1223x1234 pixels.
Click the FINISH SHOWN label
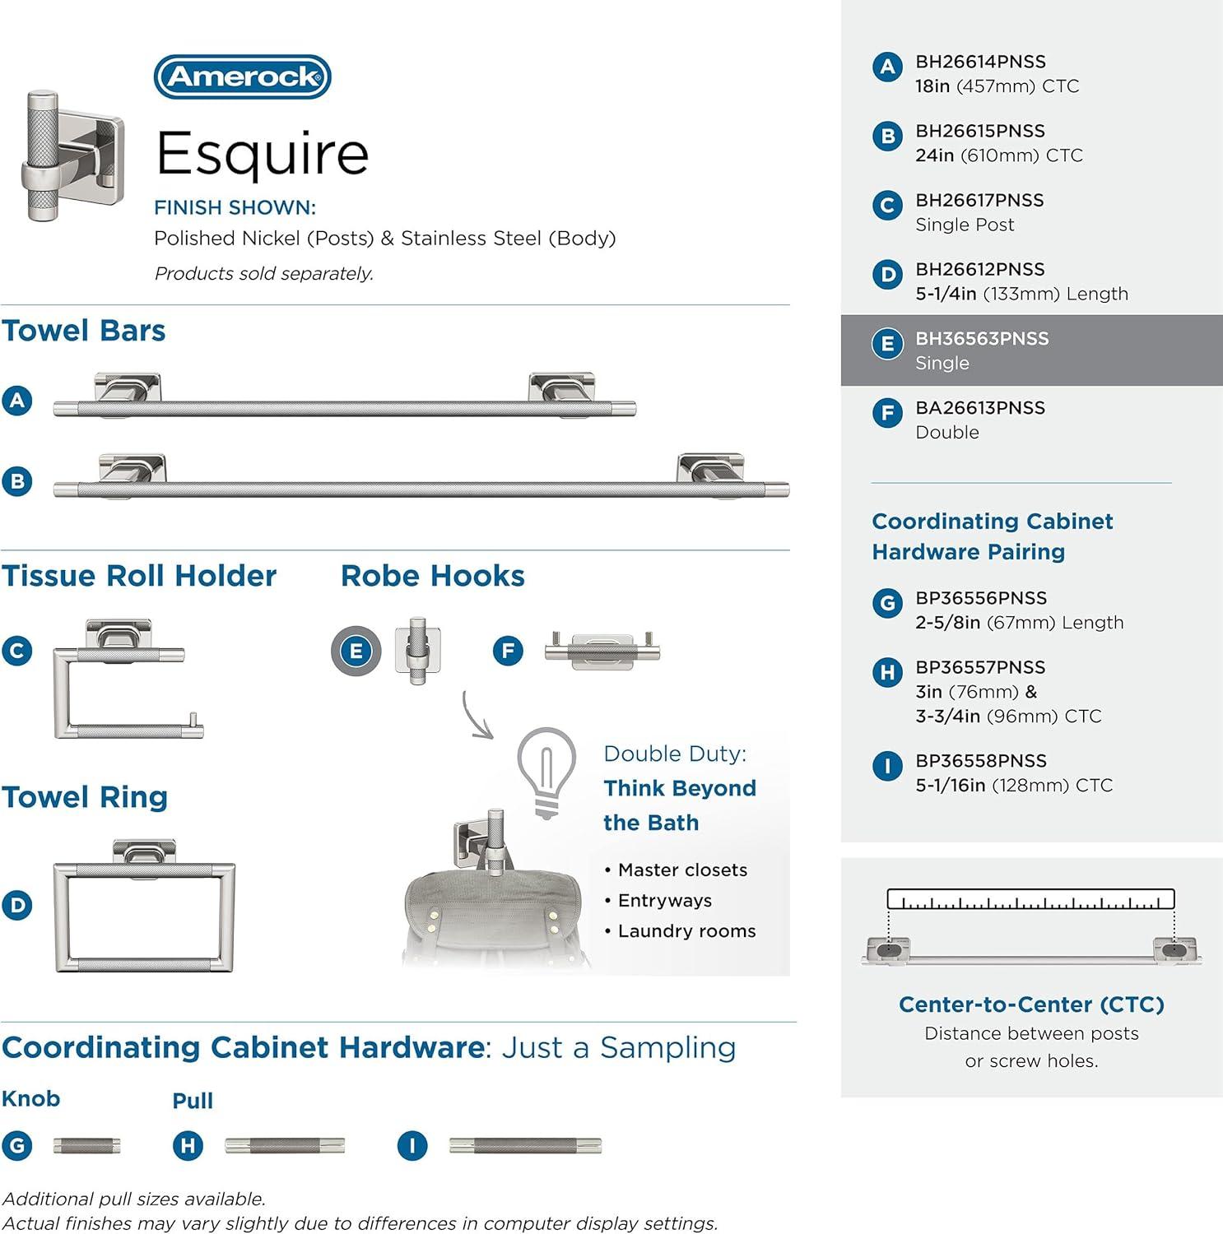235,207
